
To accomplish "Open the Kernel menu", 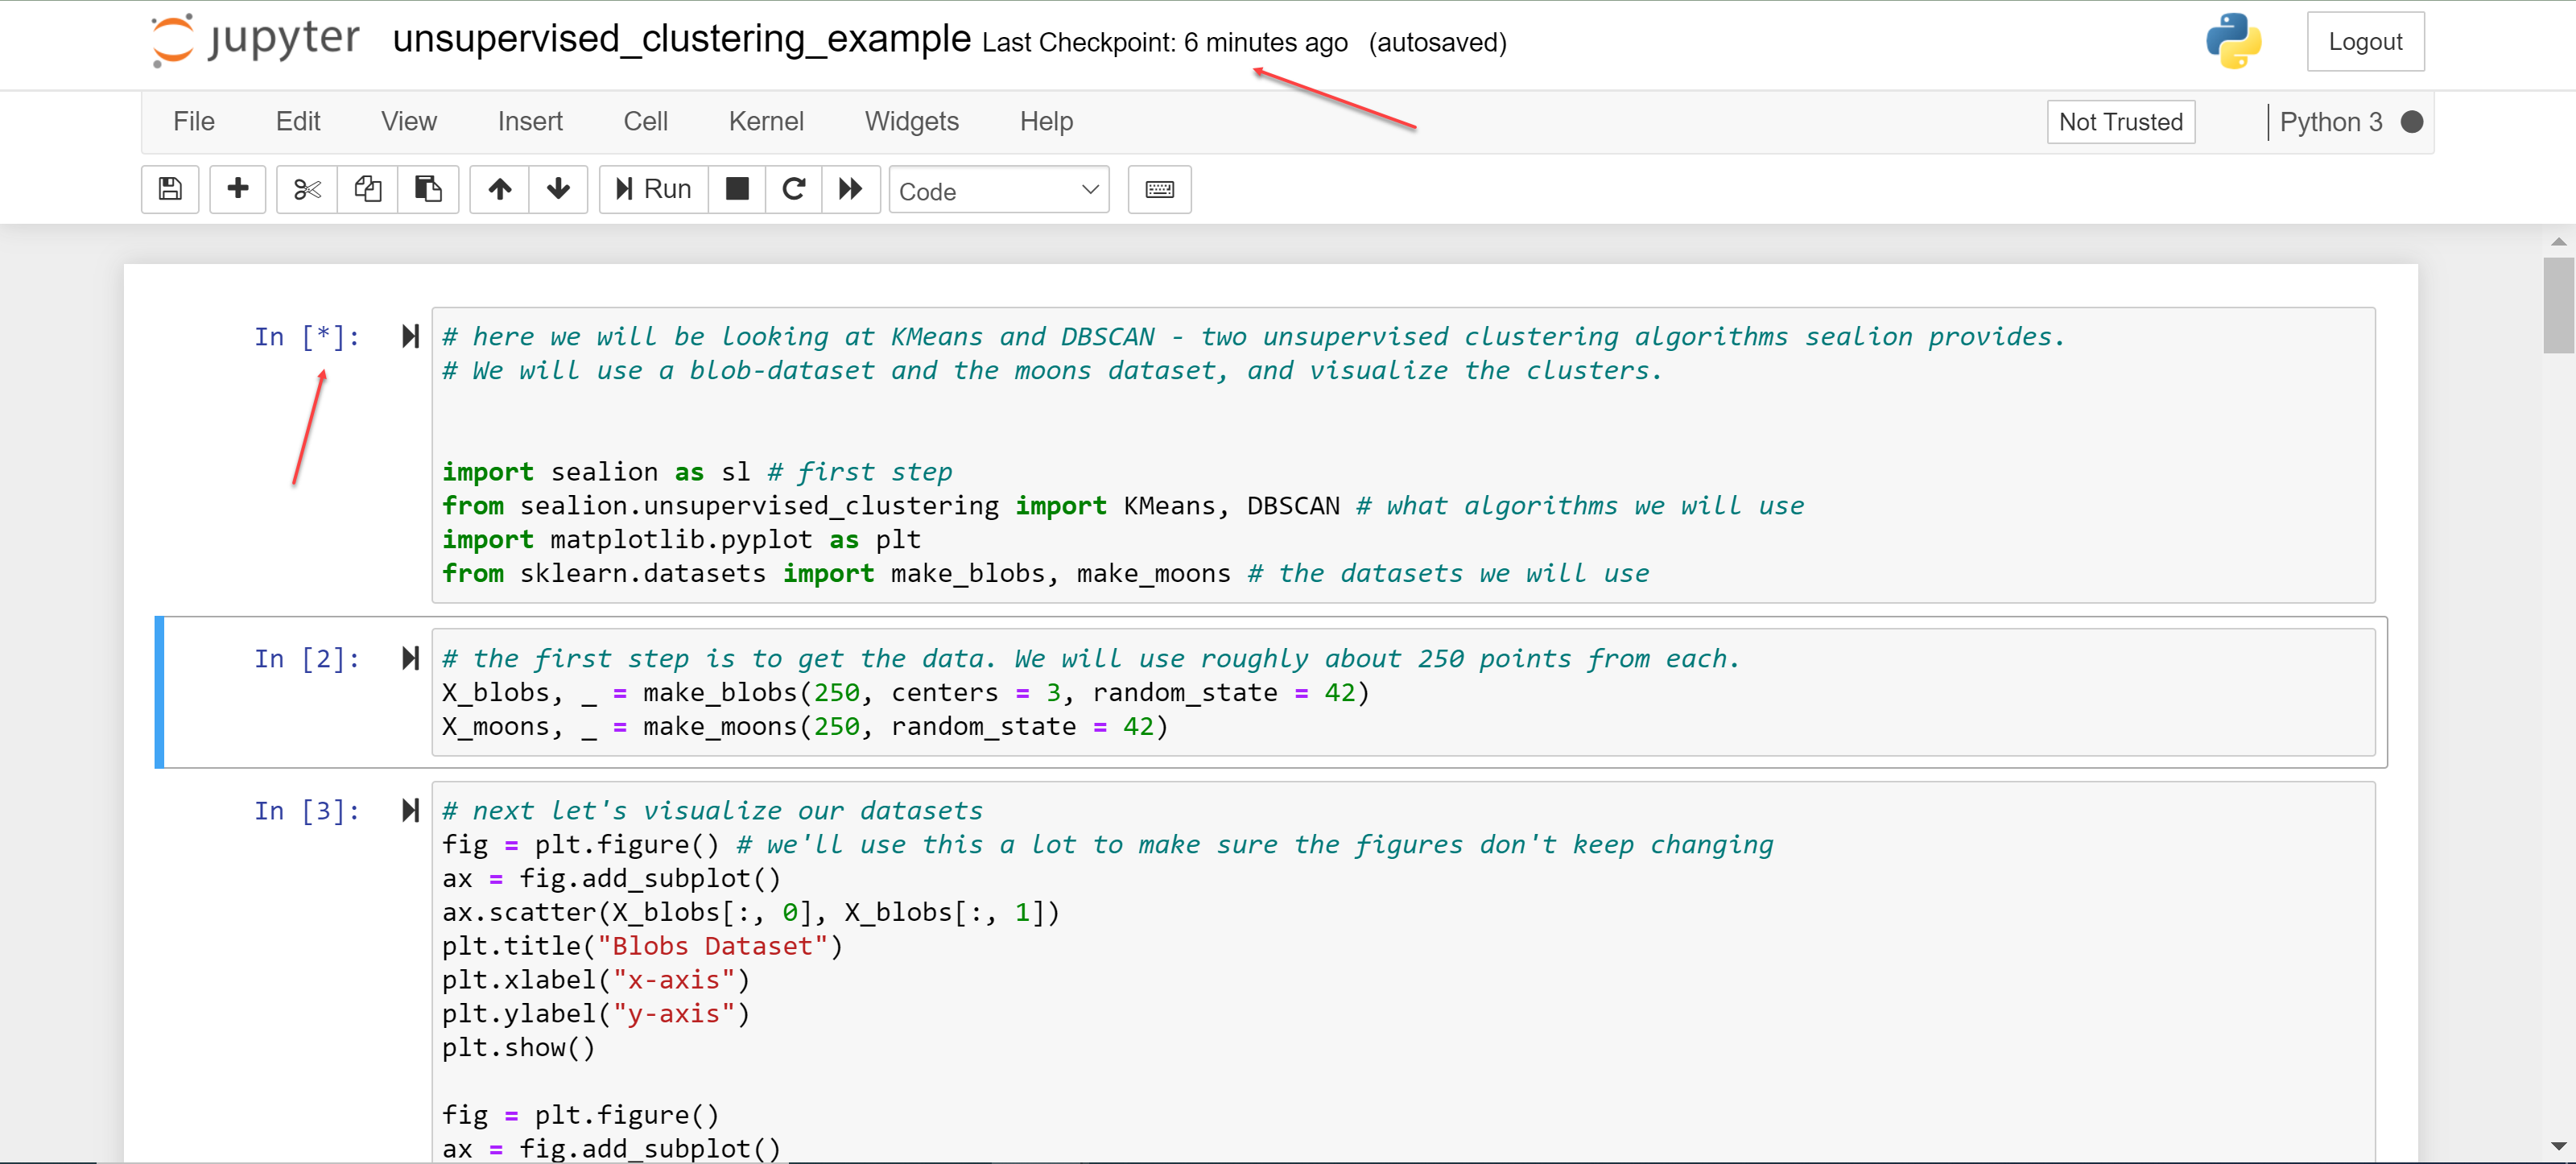I will point(766,121).
